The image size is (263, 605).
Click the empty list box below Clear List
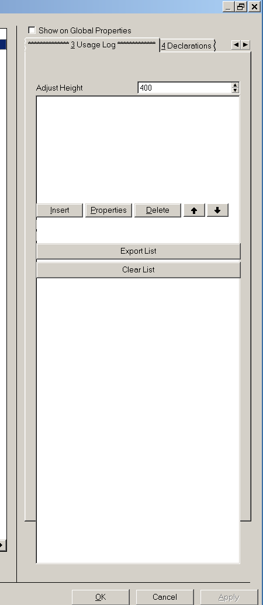(x=138, y=420)
